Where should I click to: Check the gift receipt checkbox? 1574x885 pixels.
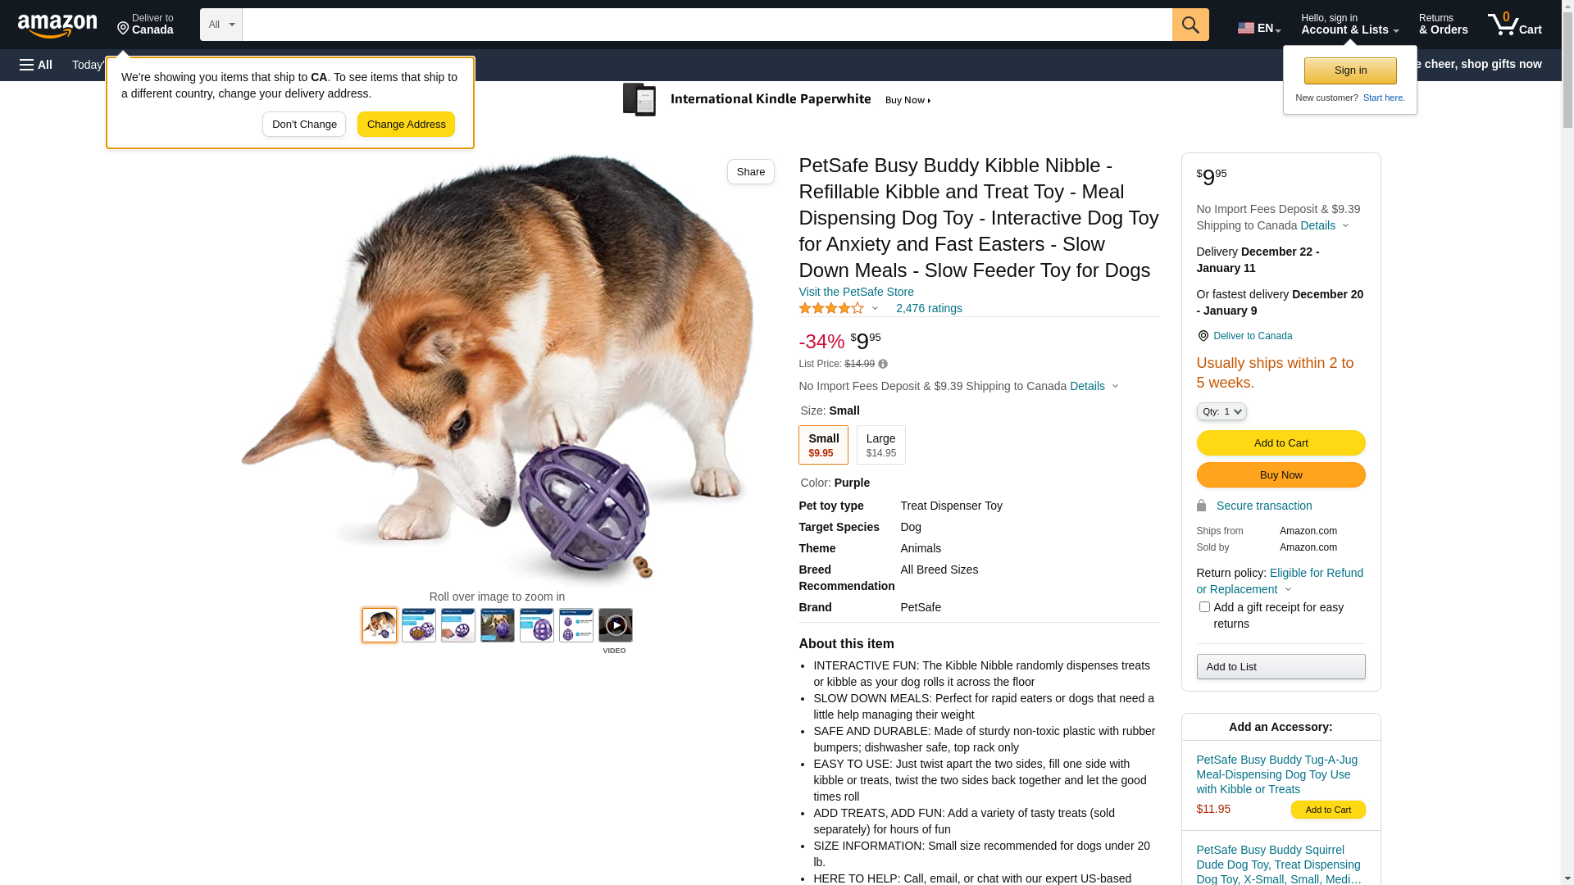1204,607
